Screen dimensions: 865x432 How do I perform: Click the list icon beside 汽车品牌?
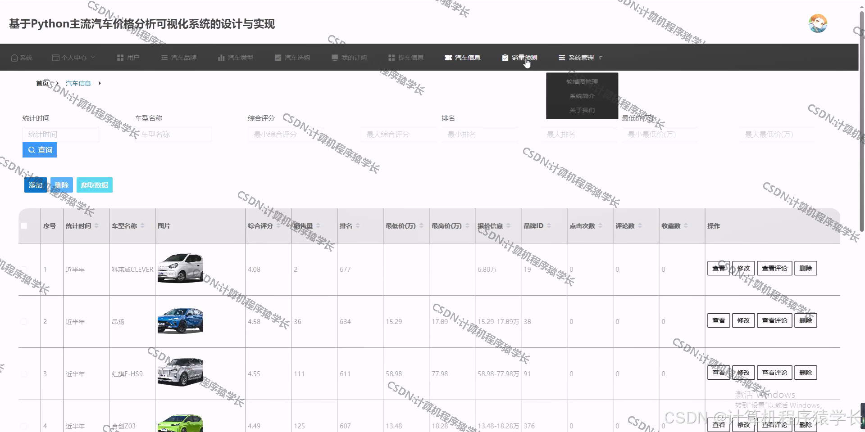[164, 58]
